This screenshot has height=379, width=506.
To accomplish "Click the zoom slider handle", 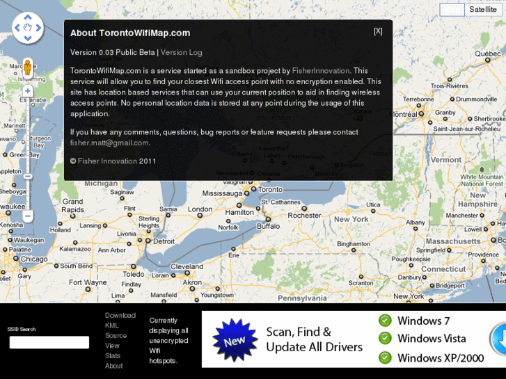I will coord(28,177).
